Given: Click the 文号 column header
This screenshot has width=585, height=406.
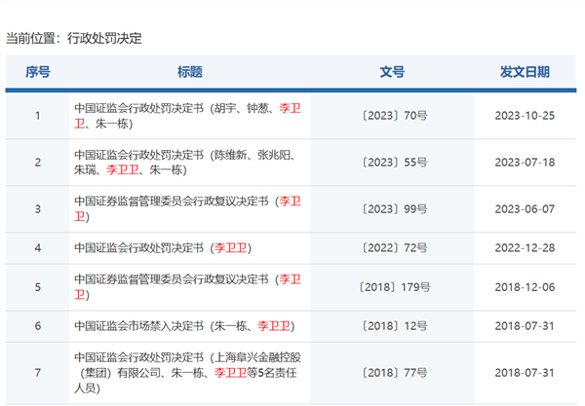Looking at the screenshot, I should pos(392,72).
